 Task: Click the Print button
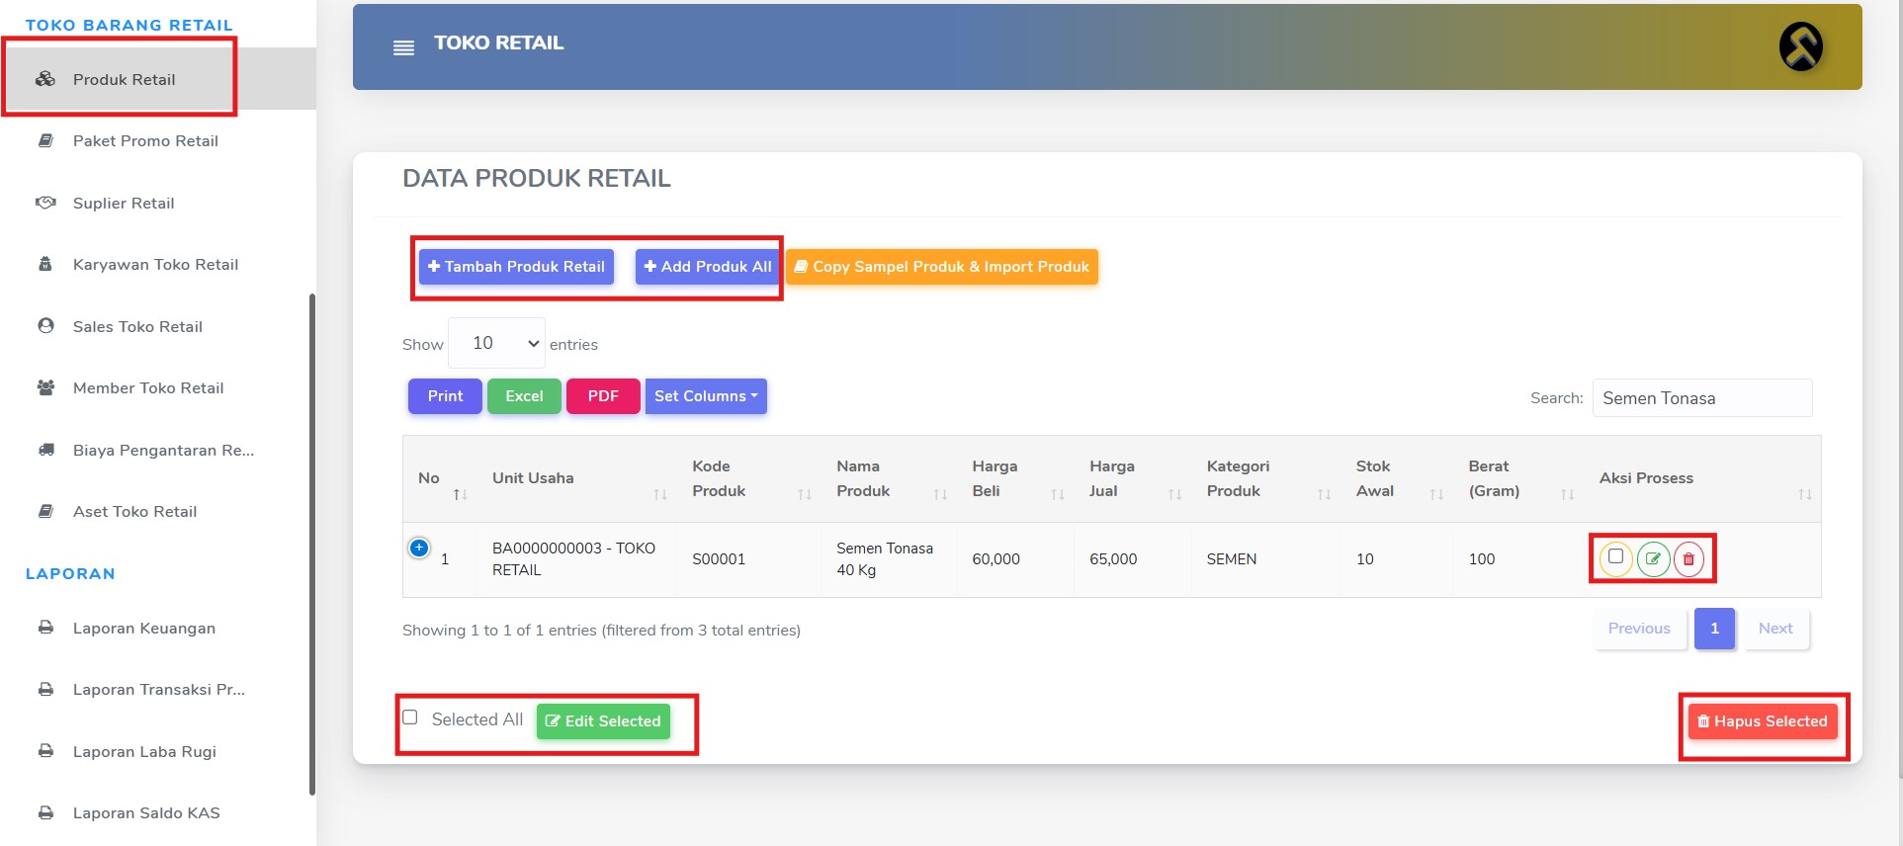[445, 396]
